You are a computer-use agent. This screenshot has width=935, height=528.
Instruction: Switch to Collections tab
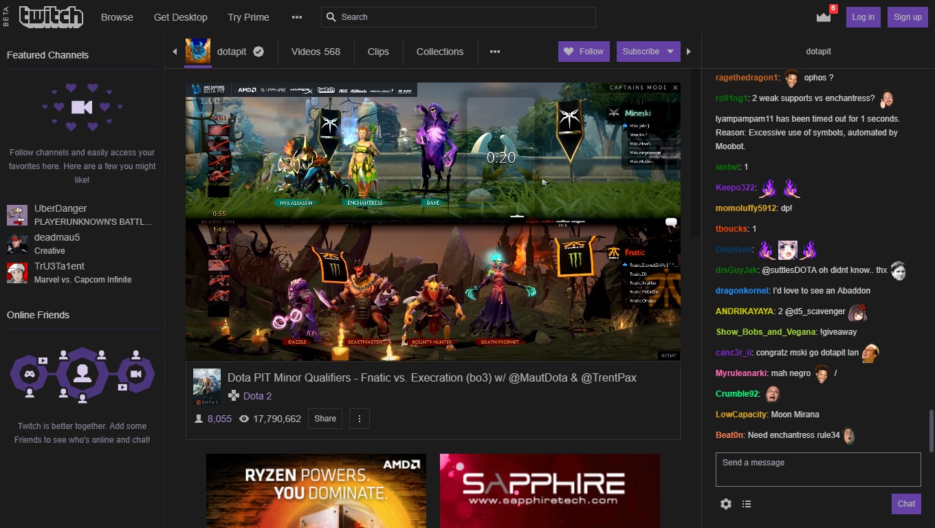440,52
